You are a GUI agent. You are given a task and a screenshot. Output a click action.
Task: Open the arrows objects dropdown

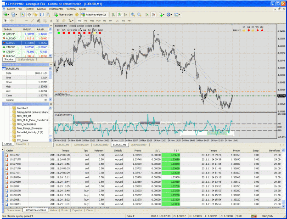pos(71,21)
